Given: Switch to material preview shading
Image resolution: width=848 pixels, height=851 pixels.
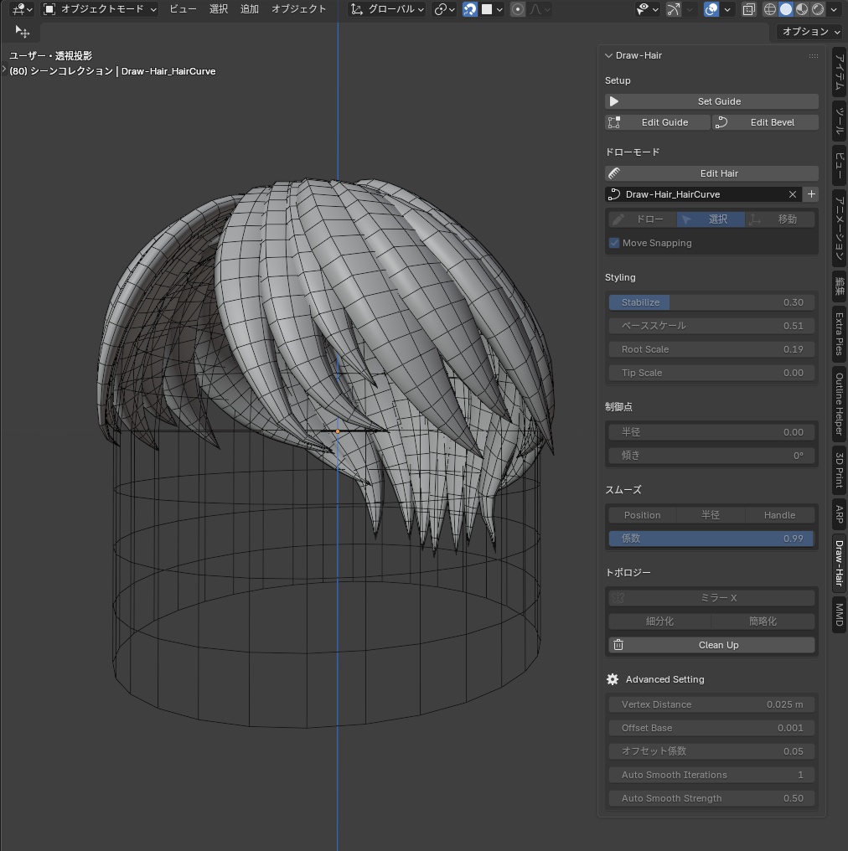Looking at the screenshot, I should (x=801, y=9).
